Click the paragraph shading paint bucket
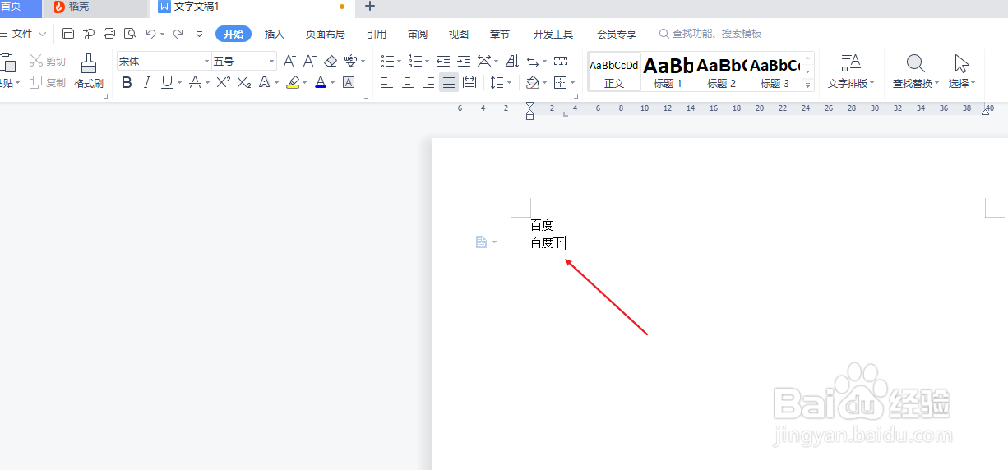1008x470 pixels. click(x=532, y=82)
